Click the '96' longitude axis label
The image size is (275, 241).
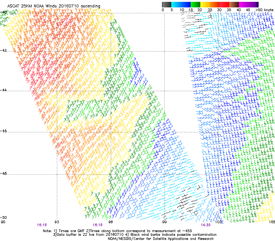point(110,222)
